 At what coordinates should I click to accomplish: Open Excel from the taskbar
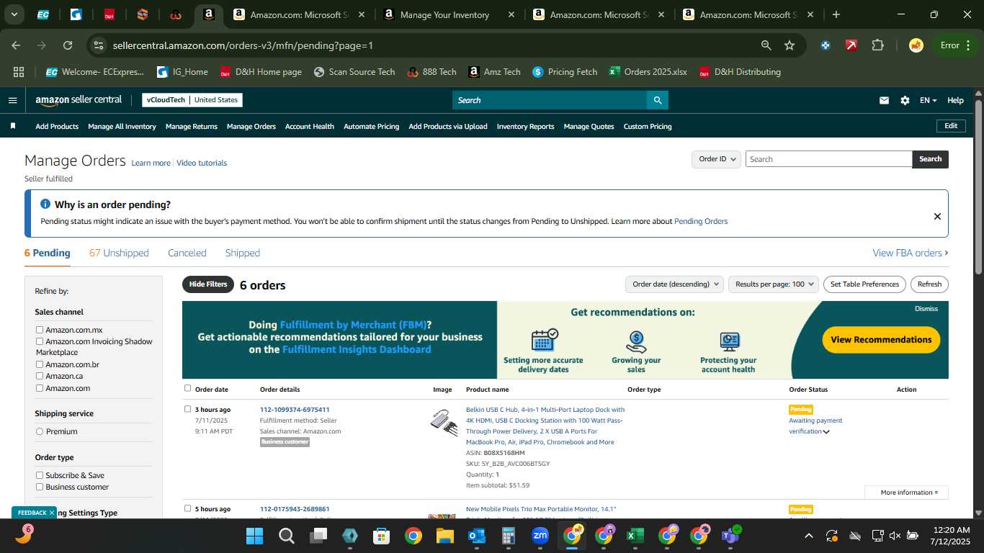click(x=635, y=536)
